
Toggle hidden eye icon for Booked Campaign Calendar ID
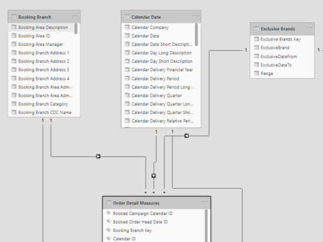[108, 213]
